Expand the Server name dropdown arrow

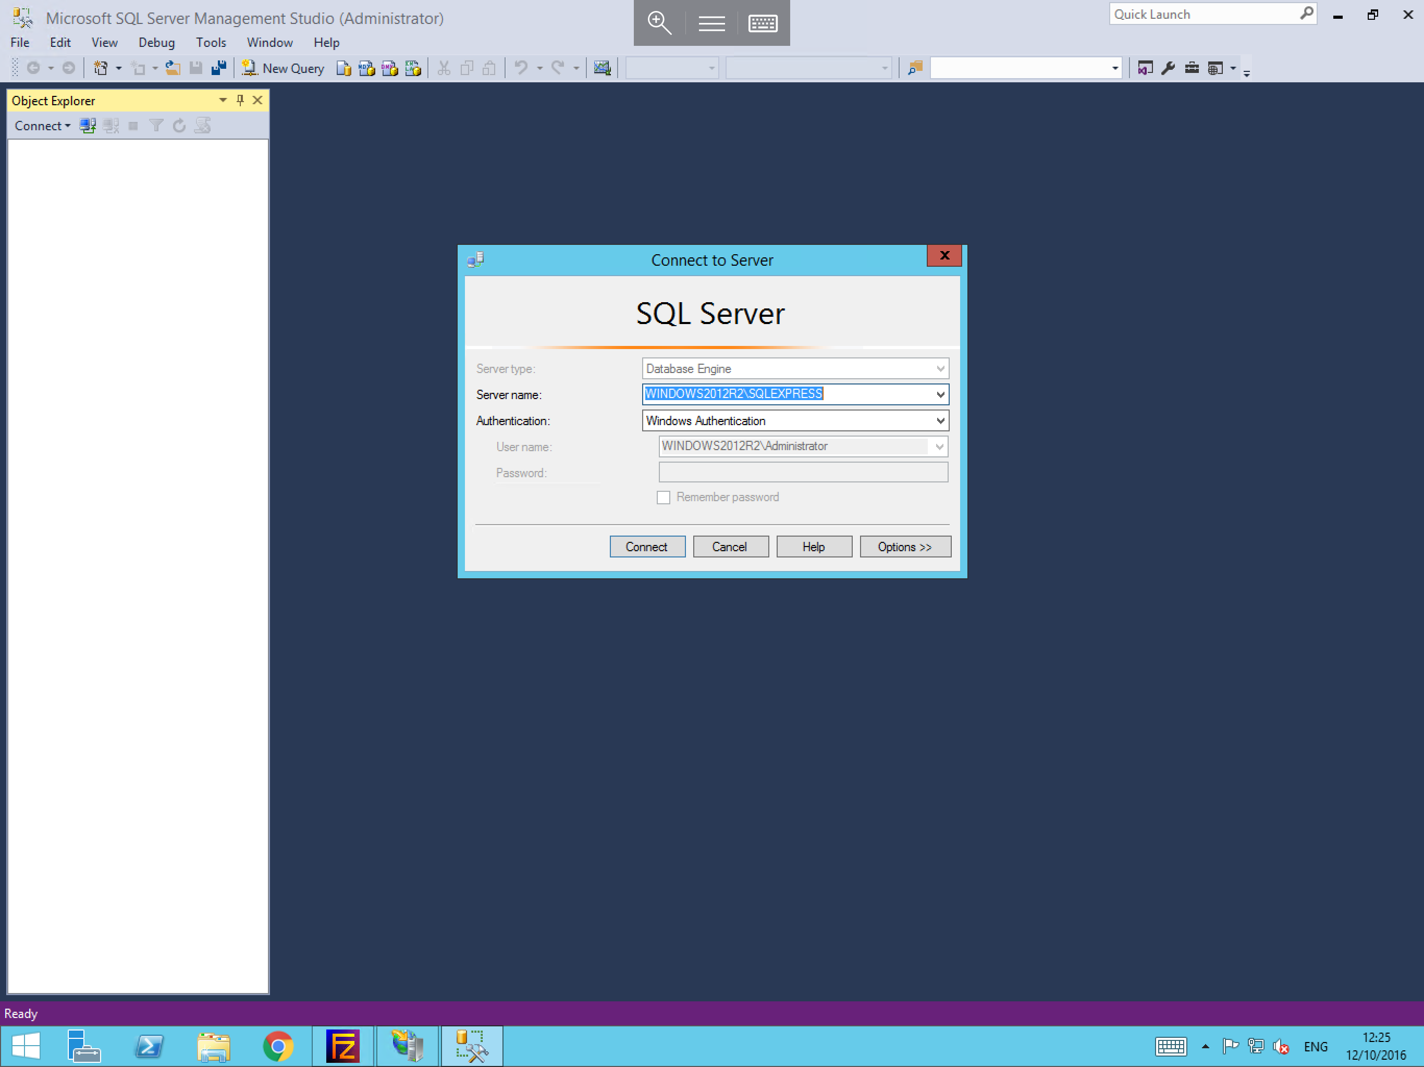click(x=940, y=394)
